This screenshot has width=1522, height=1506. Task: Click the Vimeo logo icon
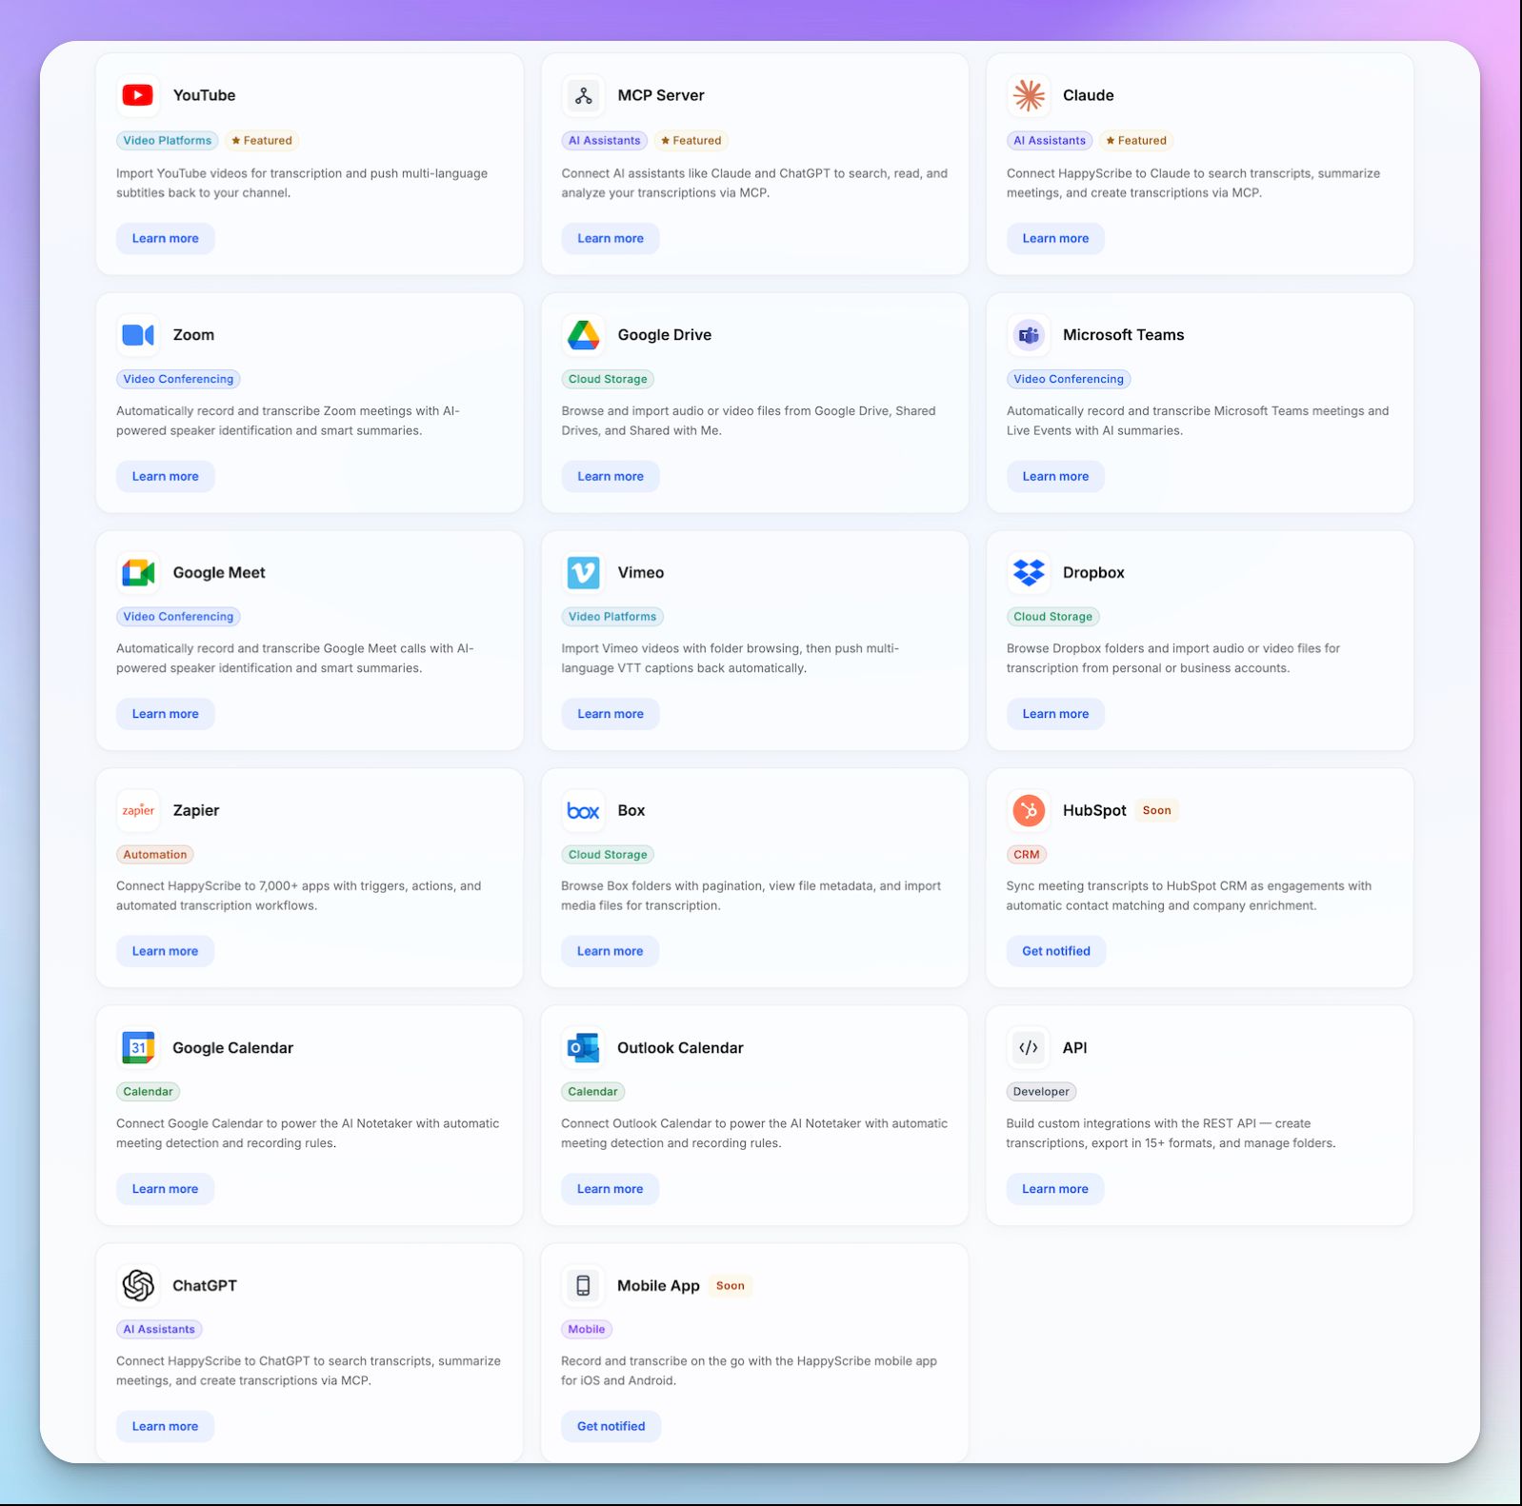pos(583,572)
